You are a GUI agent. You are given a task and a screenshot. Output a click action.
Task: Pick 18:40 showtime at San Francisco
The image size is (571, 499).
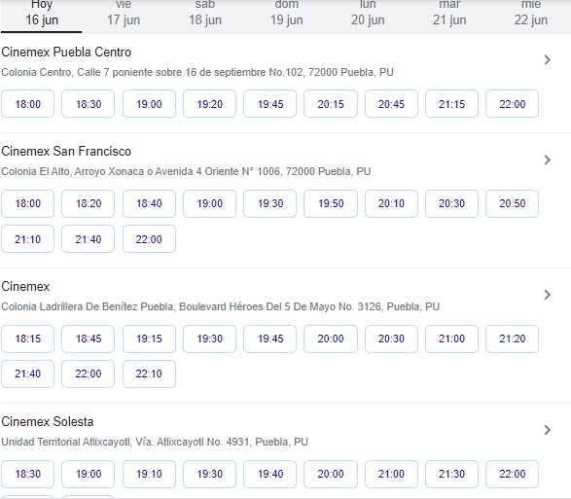(149, 203)
